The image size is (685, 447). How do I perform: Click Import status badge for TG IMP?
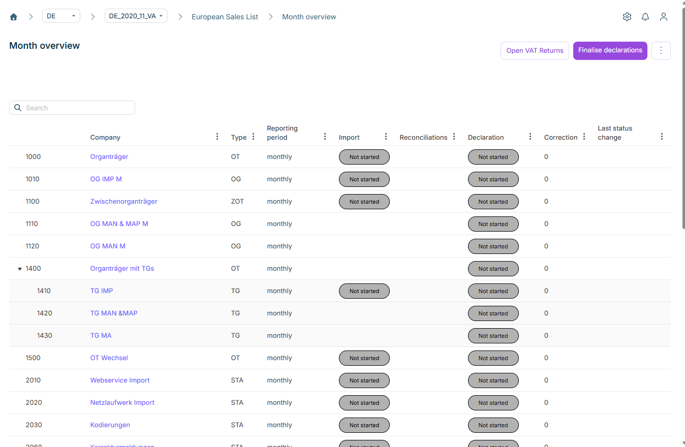(x=364, y=291)
